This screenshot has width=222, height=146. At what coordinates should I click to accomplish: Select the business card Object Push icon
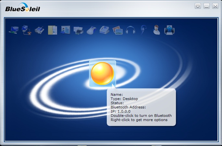66,30
